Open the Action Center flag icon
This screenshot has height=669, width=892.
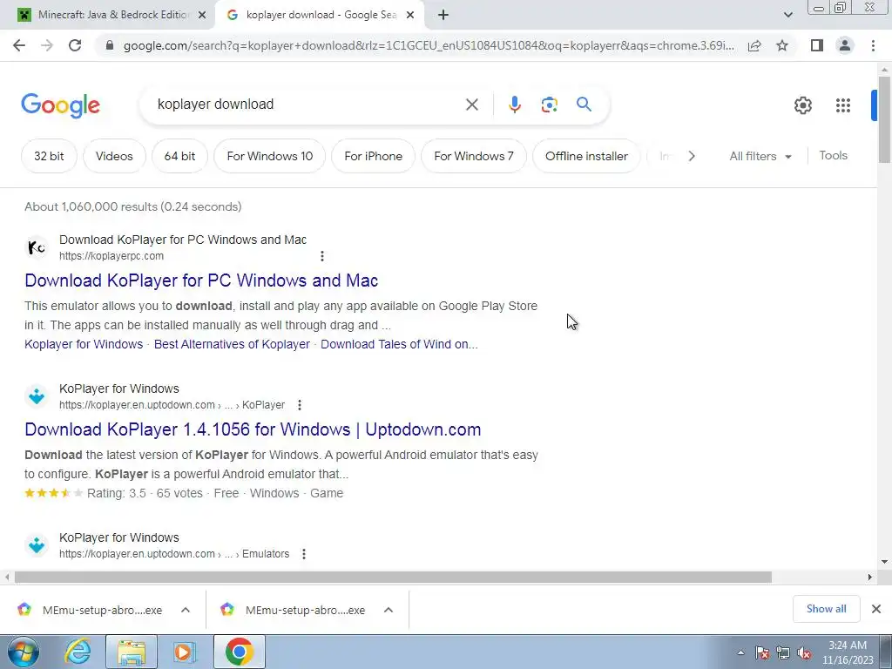click(762, 653)
